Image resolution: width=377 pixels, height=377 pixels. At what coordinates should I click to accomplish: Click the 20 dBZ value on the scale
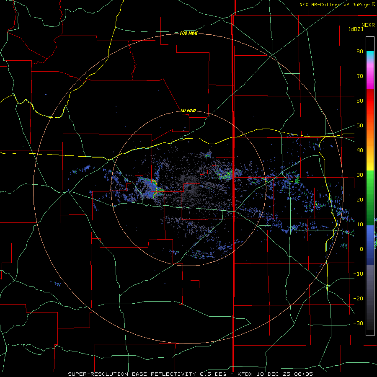[360, 200]
